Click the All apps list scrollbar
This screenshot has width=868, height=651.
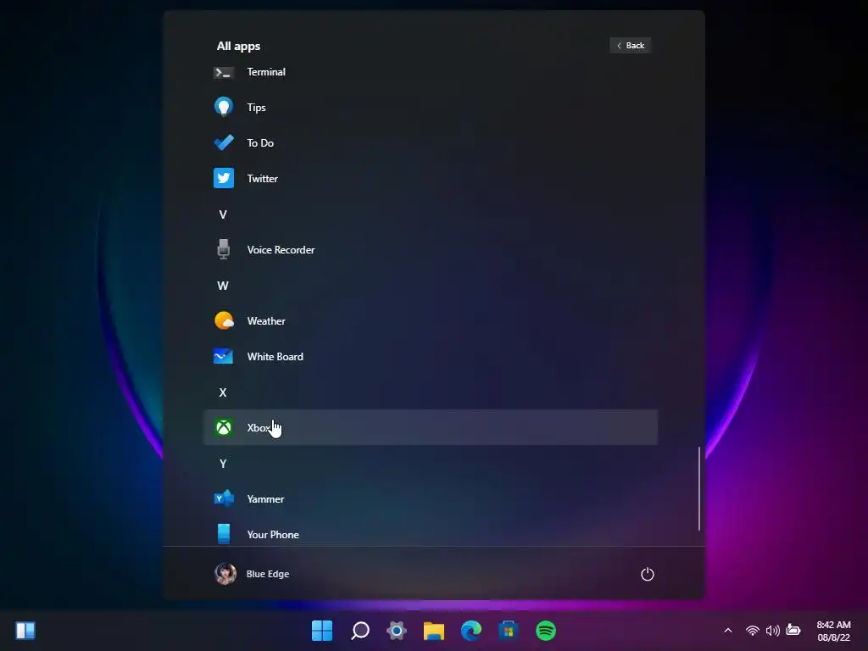(x=699, y=489)
